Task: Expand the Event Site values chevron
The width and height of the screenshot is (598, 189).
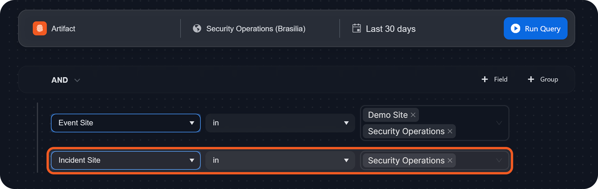Action: click(x=499, y=123)
